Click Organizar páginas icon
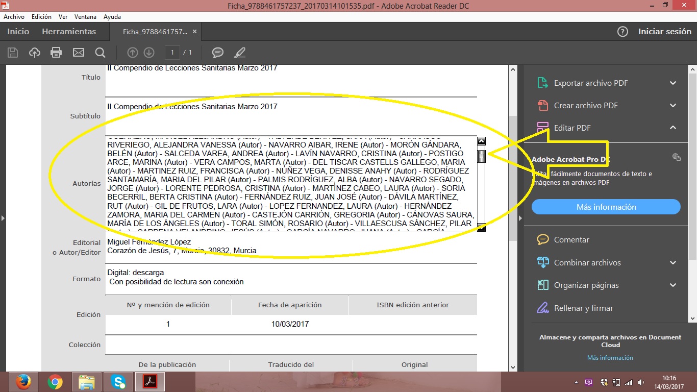 (x=542, y=285)
